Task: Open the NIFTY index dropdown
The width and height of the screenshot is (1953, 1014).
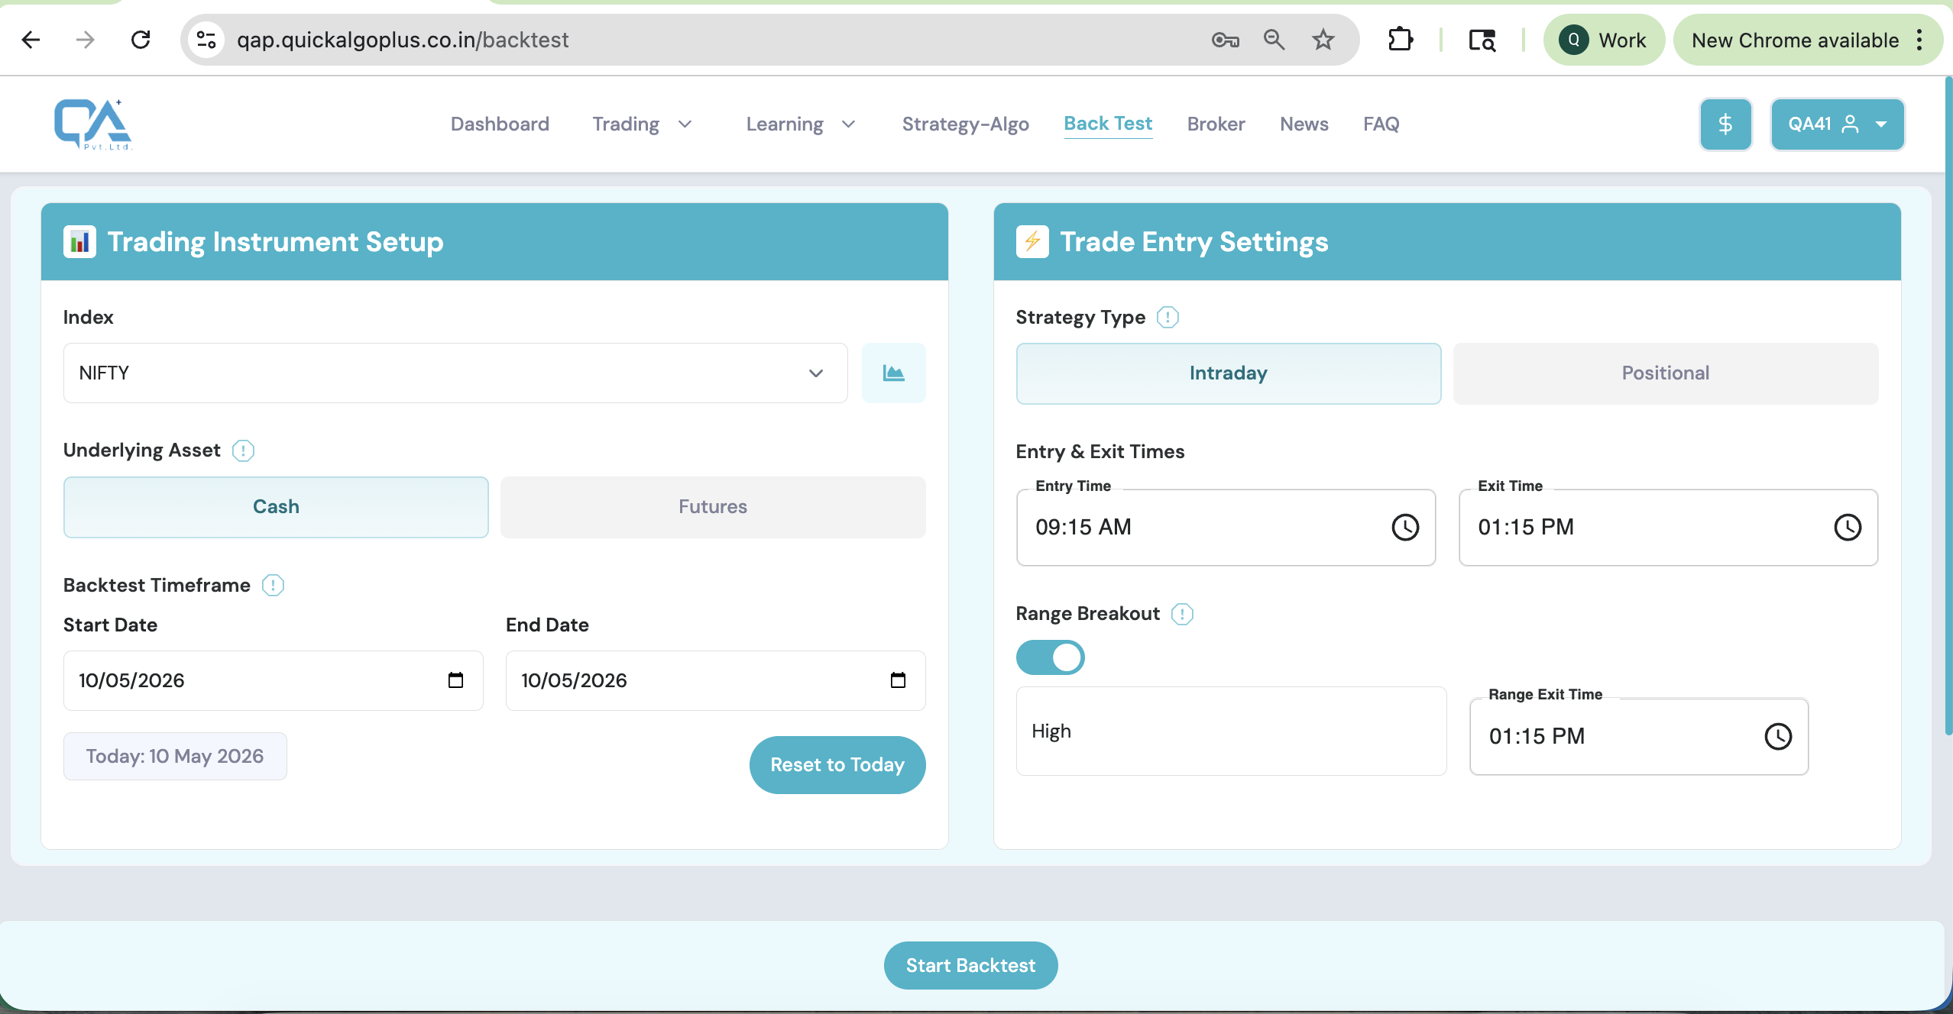Action: tap(455, 373)
